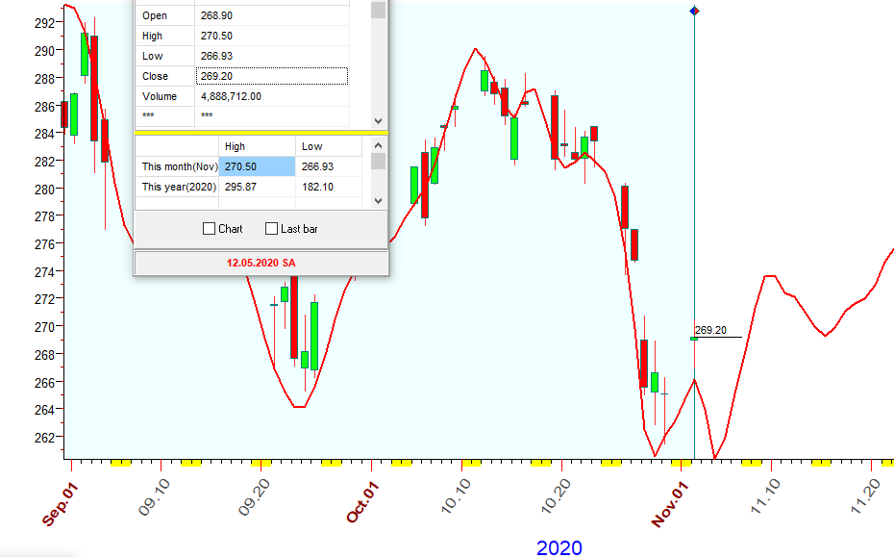Click the This year low value 182.10
Image resolution: width=894 pixels, height=557 pixels.
pyautogui.click(x=330, y=187)
